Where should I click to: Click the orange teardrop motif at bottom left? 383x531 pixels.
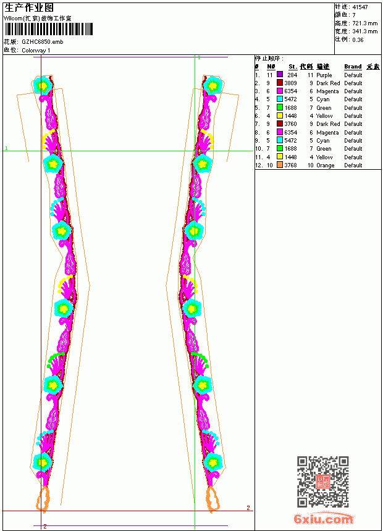pyautogui.click(x=43, y=498)
